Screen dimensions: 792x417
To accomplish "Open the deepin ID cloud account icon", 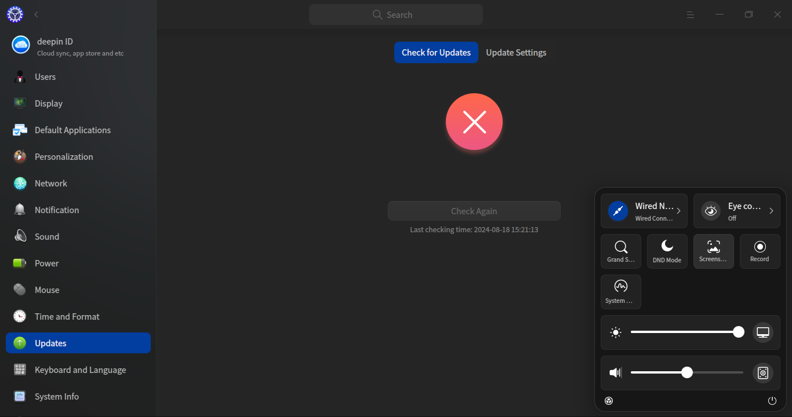I will [x=21, y=45].
